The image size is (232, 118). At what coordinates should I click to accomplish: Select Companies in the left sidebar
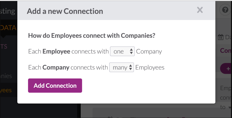pos(6,76)
